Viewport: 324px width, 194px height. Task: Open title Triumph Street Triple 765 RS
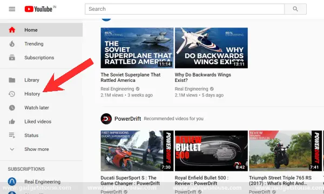[x=280, y=181]
